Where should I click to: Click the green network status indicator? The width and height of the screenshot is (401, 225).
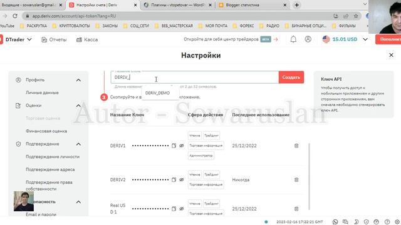[x=266, y=222]
